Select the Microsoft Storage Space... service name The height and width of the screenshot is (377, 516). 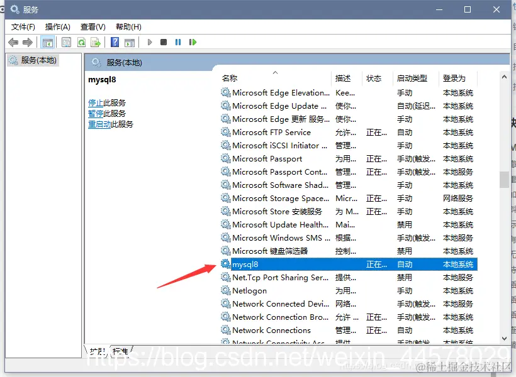click(x=281, y=198)
